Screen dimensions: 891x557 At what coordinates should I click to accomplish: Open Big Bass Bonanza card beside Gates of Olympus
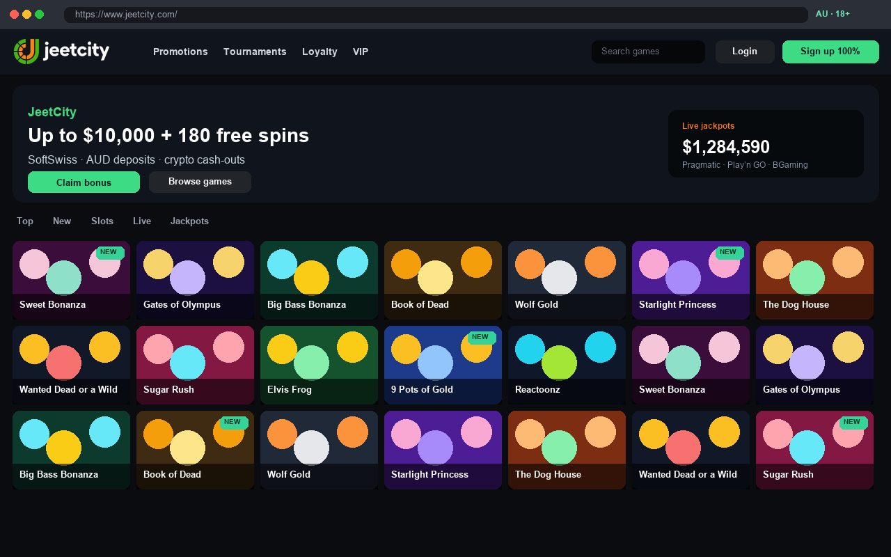point(319,280)
